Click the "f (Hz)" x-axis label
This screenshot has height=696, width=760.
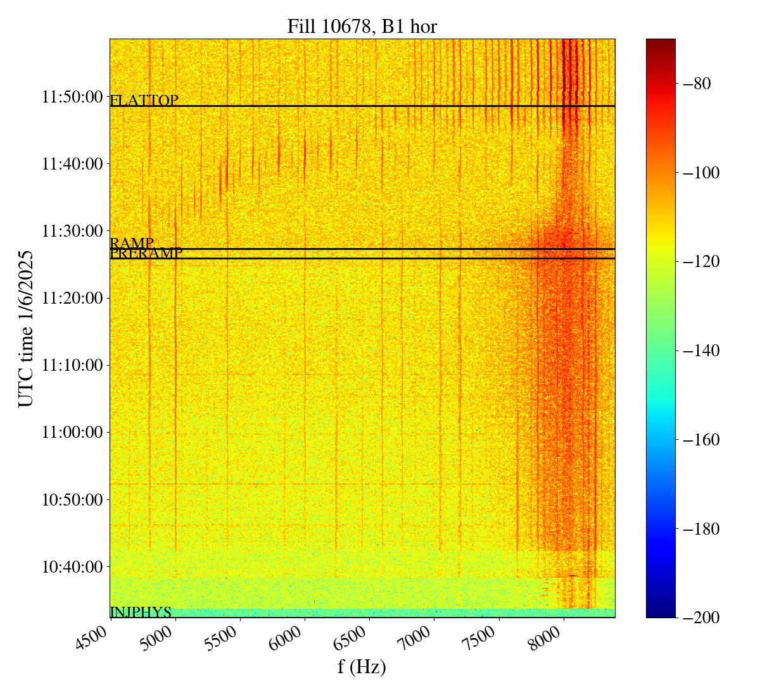(362, 666)
